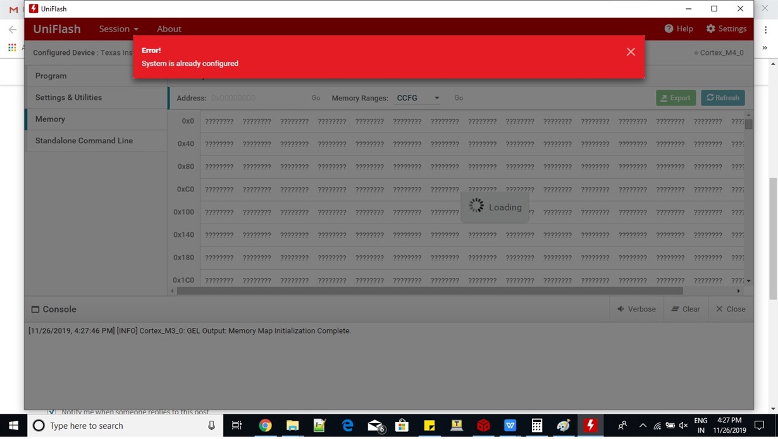The width and height of the screenshot is (778, 439).
Task: Open Paint from taskbar
Action: 564,426
